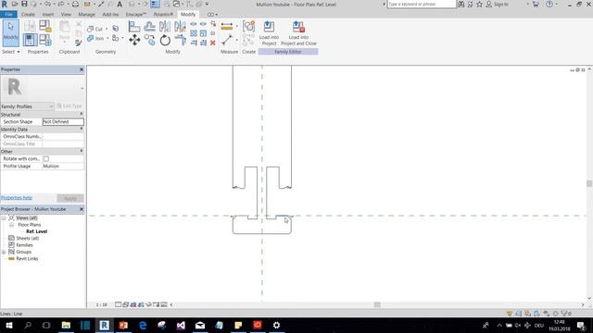Viewport: 593px width, 333px height.
Task: Collapse the Structural section
Action: coord(82,115)
